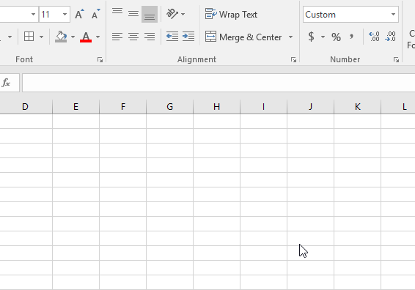This screenshot has width=415, height=290.
Task: Center text horizontally
Action: point(133,37)
